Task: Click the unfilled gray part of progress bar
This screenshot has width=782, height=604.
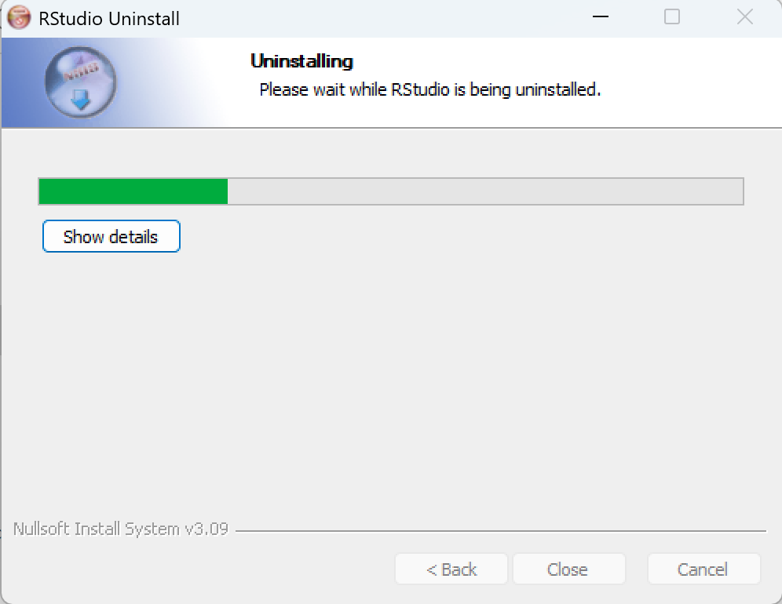Action: [x=485, y=191]
